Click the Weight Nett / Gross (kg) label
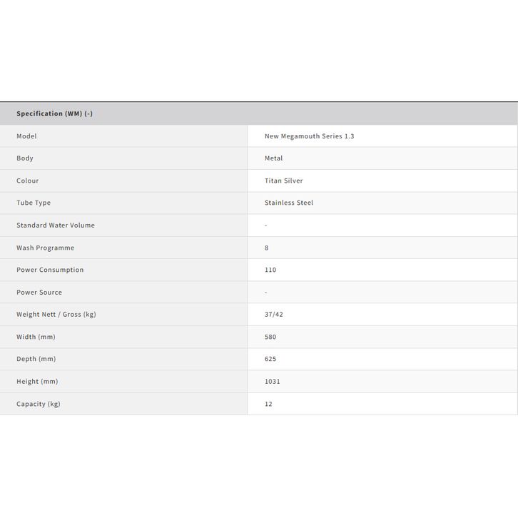518x518 pixels. click(56, 315)
